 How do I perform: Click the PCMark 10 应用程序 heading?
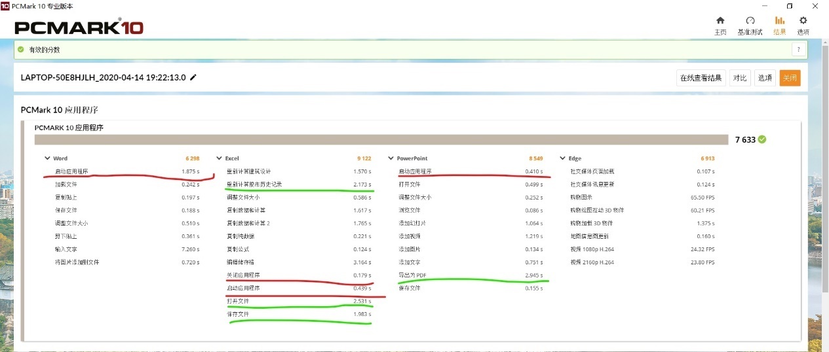click(x=60, y=110)
